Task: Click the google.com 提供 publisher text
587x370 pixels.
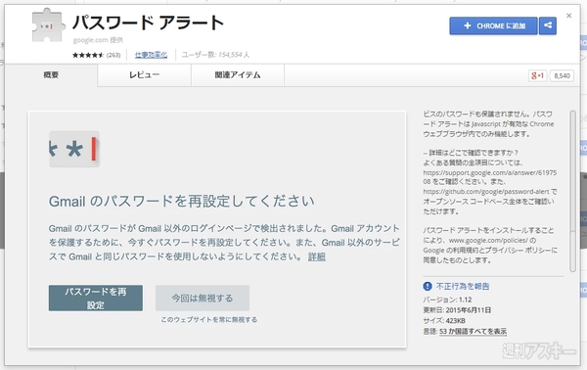Action: pyautogui.click(x=98, y=40)
